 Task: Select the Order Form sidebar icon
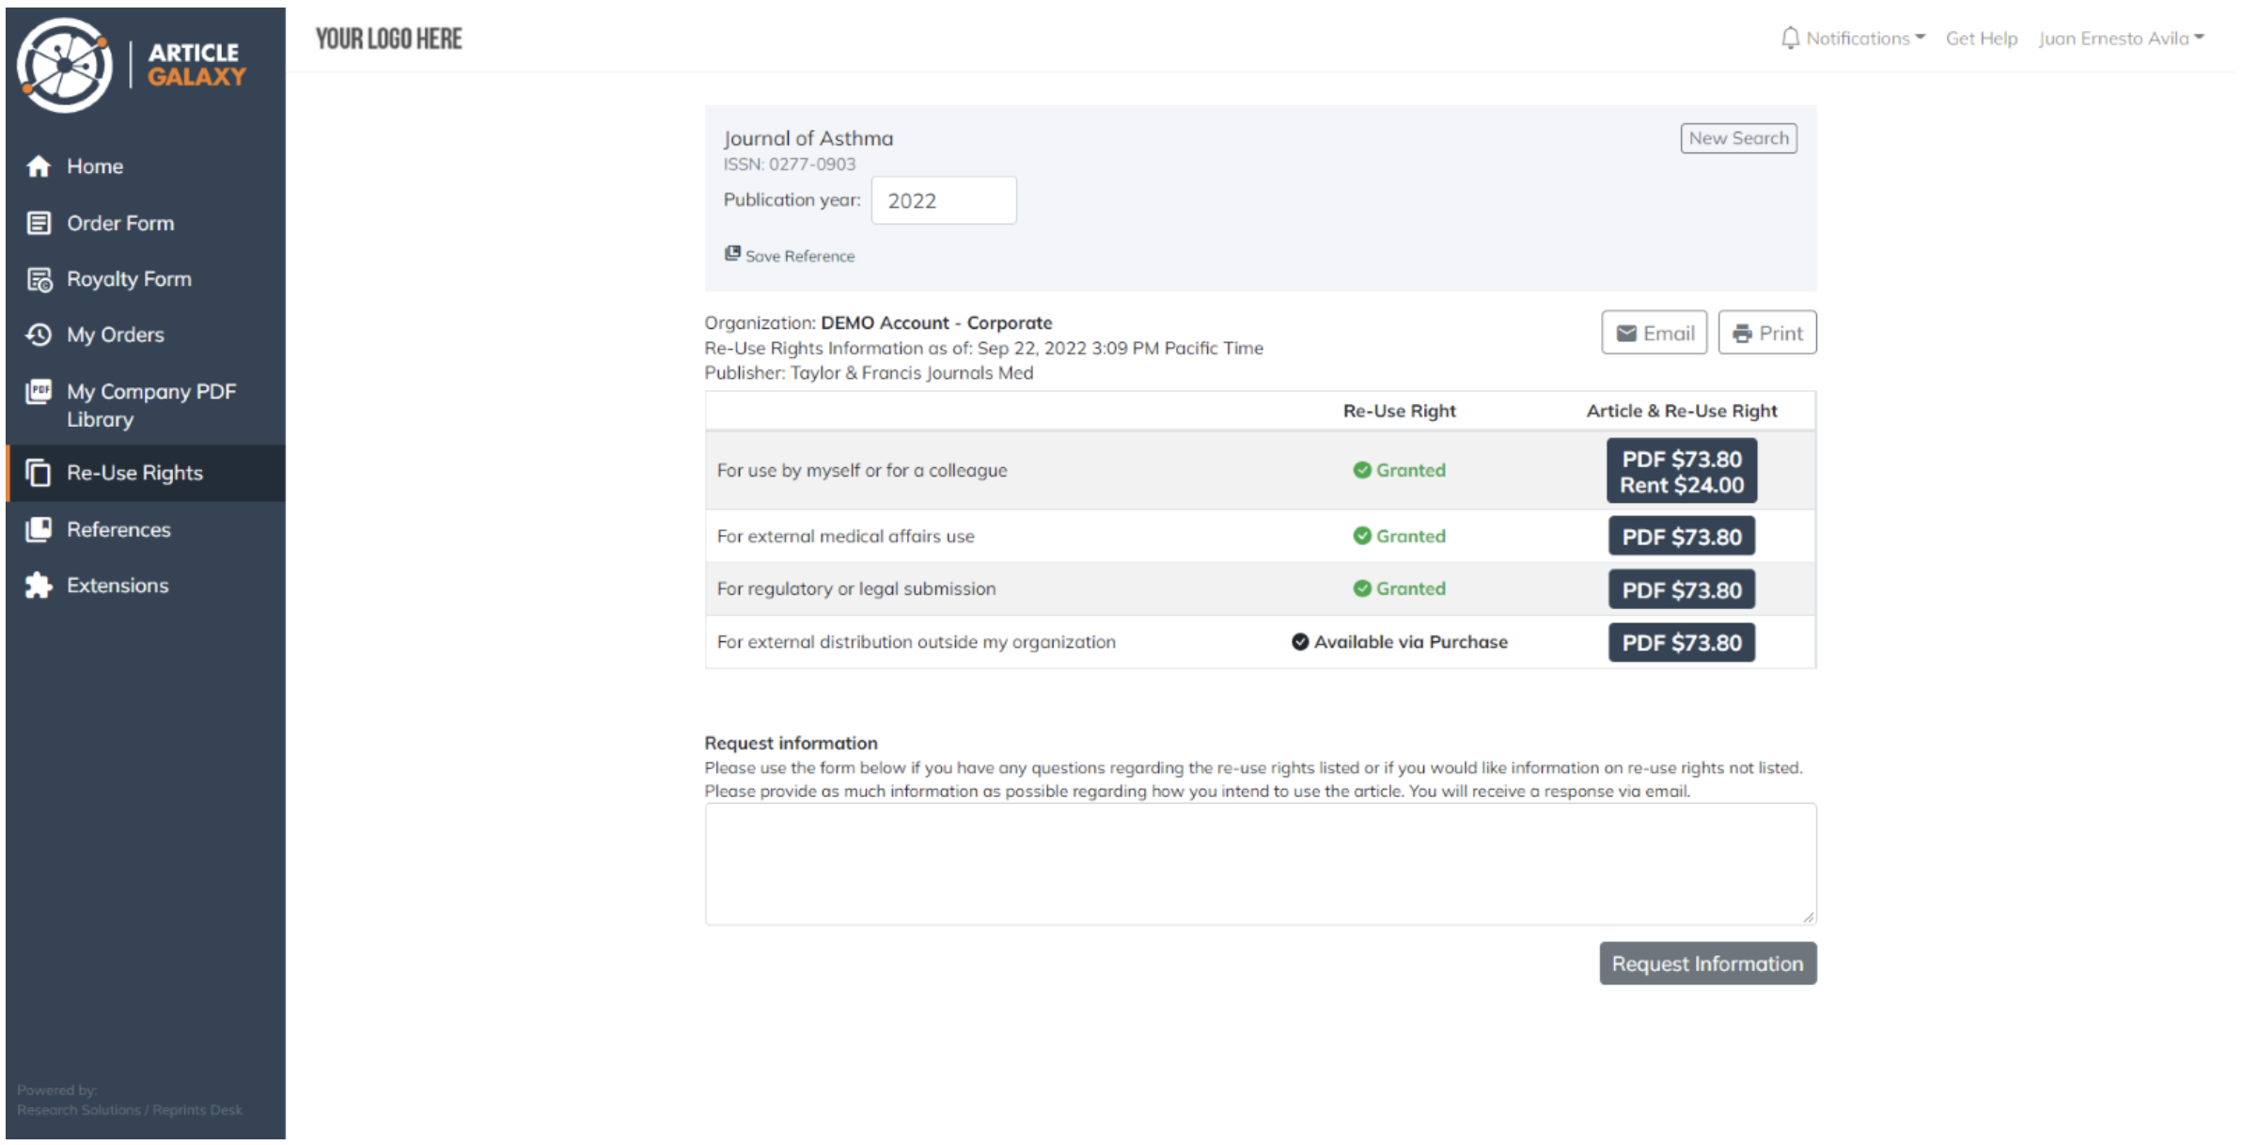(39, 223)
